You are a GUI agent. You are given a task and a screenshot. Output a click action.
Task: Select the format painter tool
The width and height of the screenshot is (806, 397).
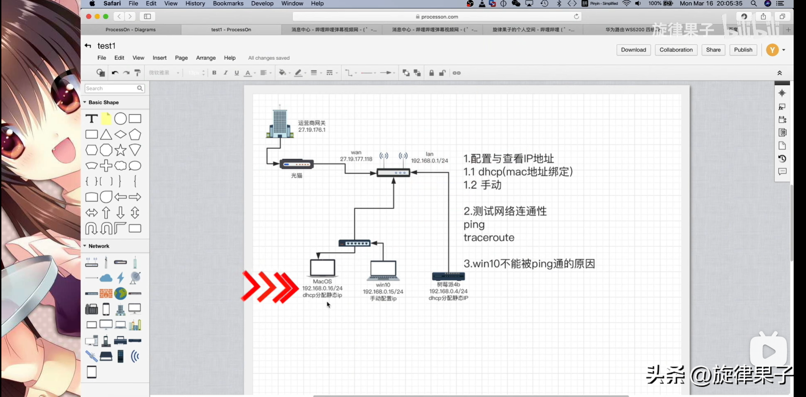[x=137, y=73]
